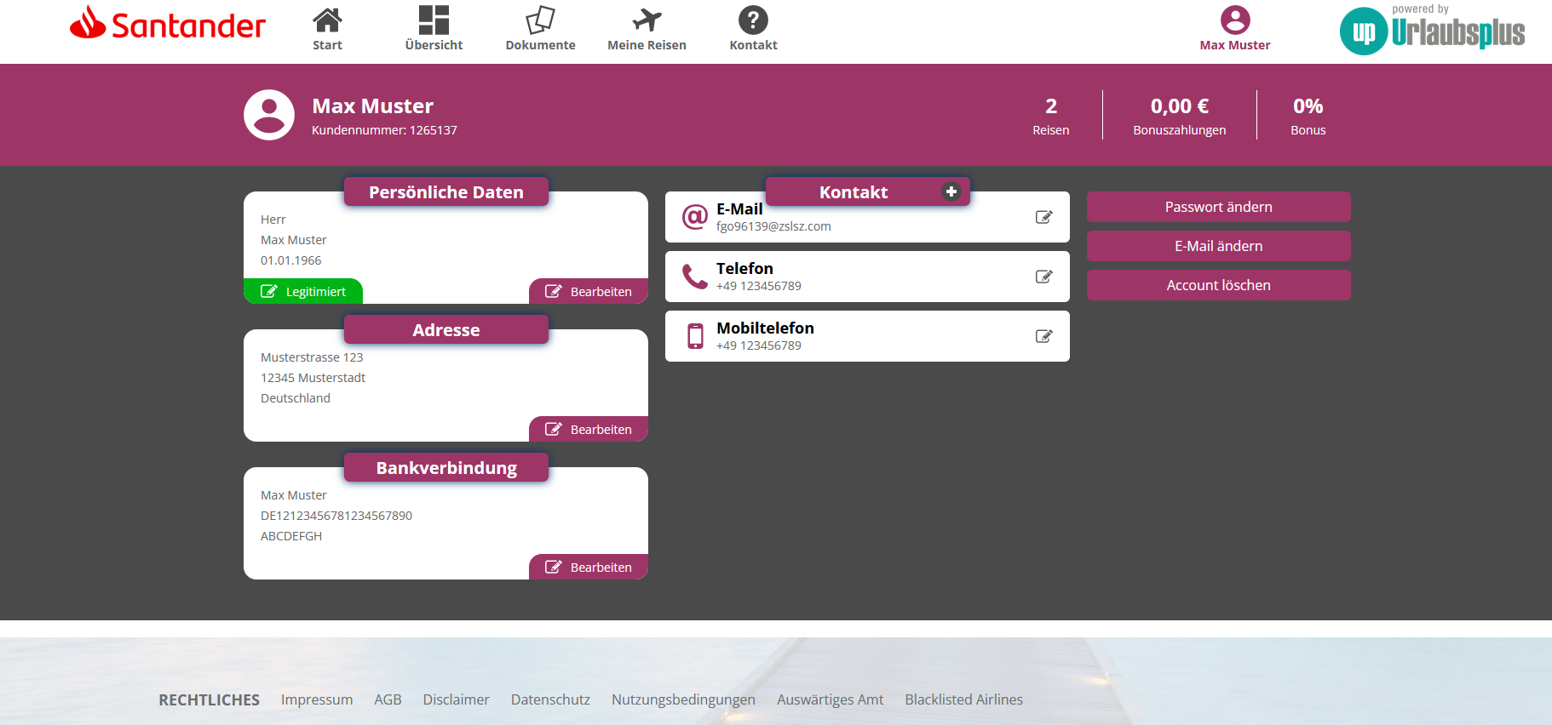Open Meine Reisen airplane icon
1552x725 pixels.
647,20
